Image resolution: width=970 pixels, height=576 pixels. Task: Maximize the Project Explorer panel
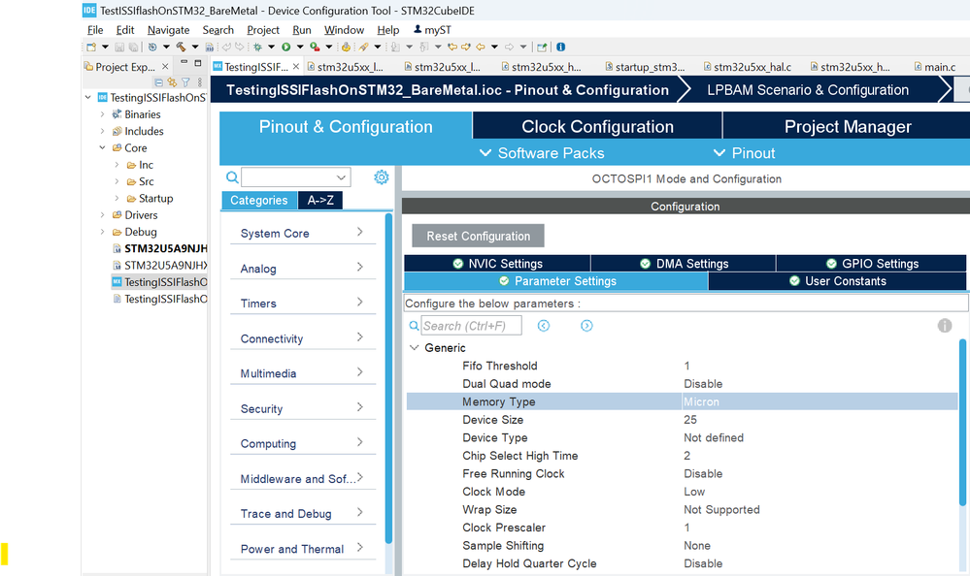198,63
